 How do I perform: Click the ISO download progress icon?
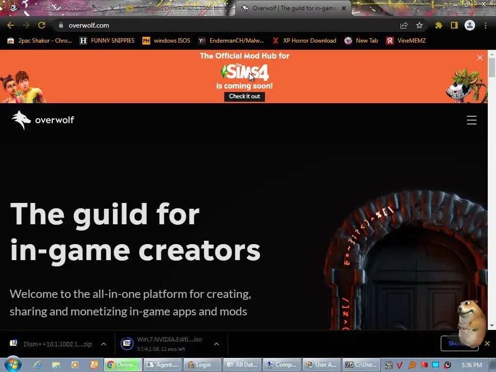tap(127, 344)
